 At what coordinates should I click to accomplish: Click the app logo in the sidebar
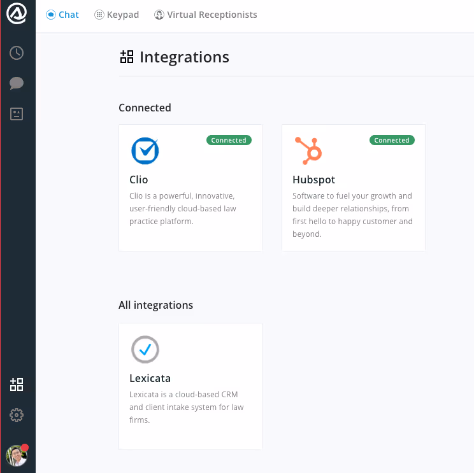[17, 13]
